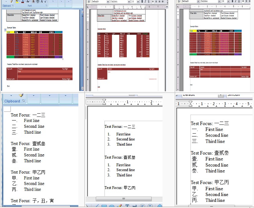
Task: Select Freeform Line pencil in bottom-middle drawing toolbar
Action: (x=119, y=206)
